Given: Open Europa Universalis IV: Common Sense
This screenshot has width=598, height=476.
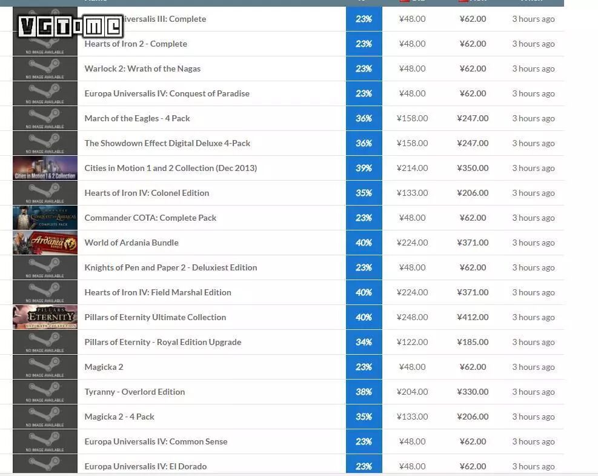Looking at the screenshot, I should (156, 441).
